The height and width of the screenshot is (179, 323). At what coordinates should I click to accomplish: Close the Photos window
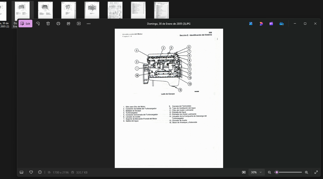tap(315, 24)
